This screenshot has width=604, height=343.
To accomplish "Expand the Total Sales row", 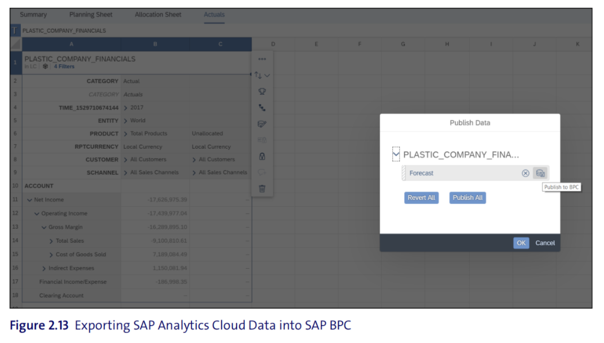I will [x=51, y=241].
